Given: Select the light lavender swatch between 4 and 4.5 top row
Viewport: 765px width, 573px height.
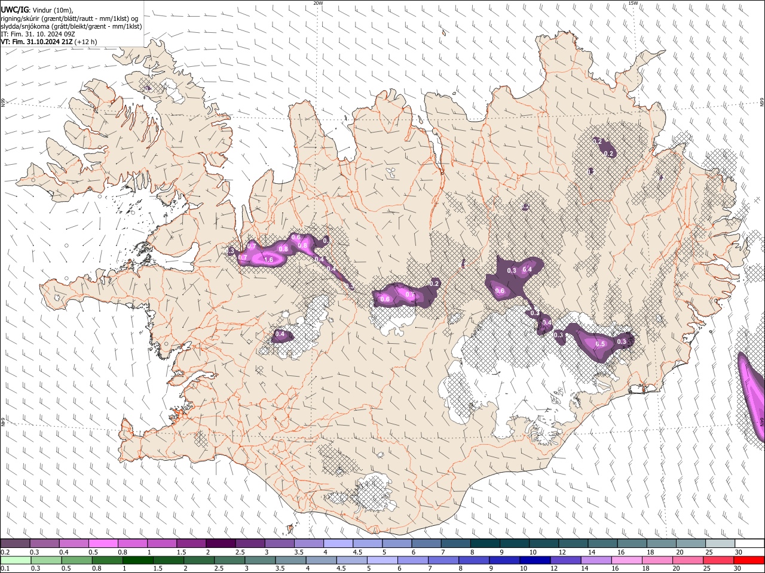Looking at the screenshot, I should (338, 544).
